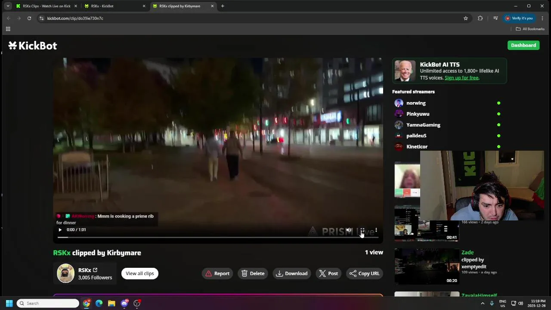Enter fullscreen on the video player
Screen dimensions: 551x310
362,230
